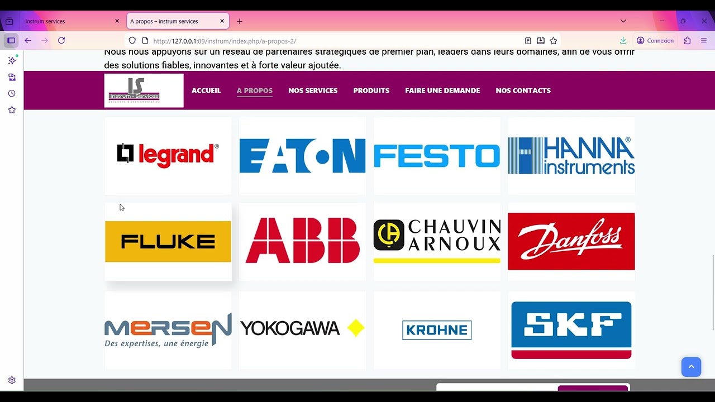
Task: Open the synced tabs sidebar icon
Action: click(12, 77)
